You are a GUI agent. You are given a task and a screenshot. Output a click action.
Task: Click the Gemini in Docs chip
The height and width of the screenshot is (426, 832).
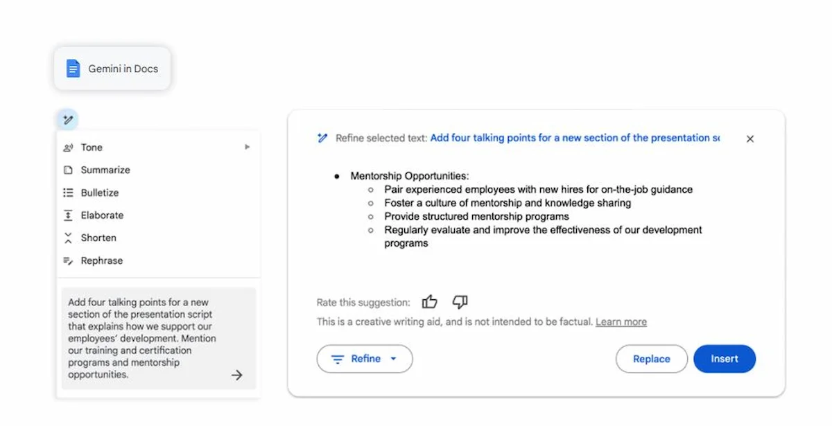click(112, 69)
